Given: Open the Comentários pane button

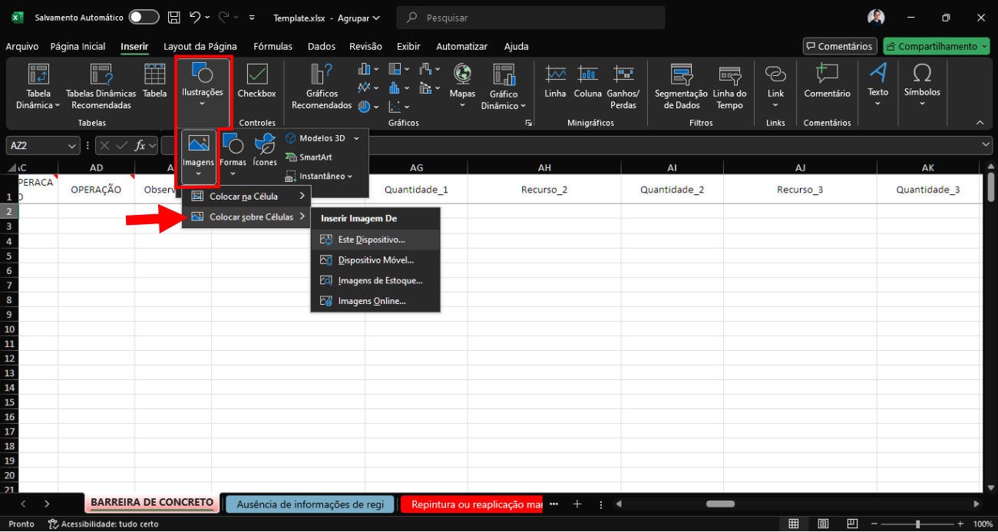Looking at the screenshot, I should [839, 46].
